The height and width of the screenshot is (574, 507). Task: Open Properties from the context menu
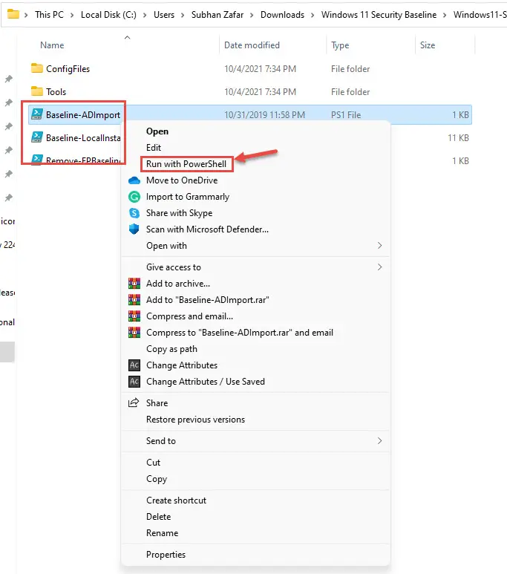tap(166, 555)
